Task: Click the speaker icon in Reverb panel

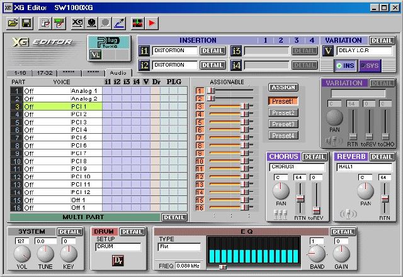Action: [348, 214]
